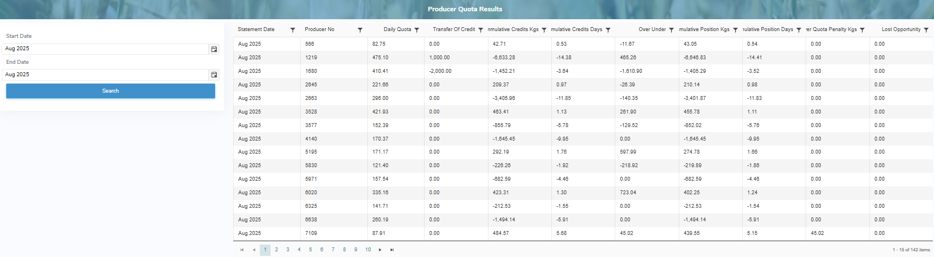
Task: Go to page 8
Action: click(x=344, y=250)
